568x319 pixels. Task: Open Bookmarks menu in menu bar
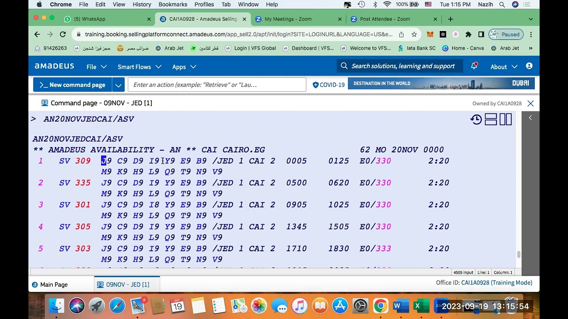tap(173, 4)
